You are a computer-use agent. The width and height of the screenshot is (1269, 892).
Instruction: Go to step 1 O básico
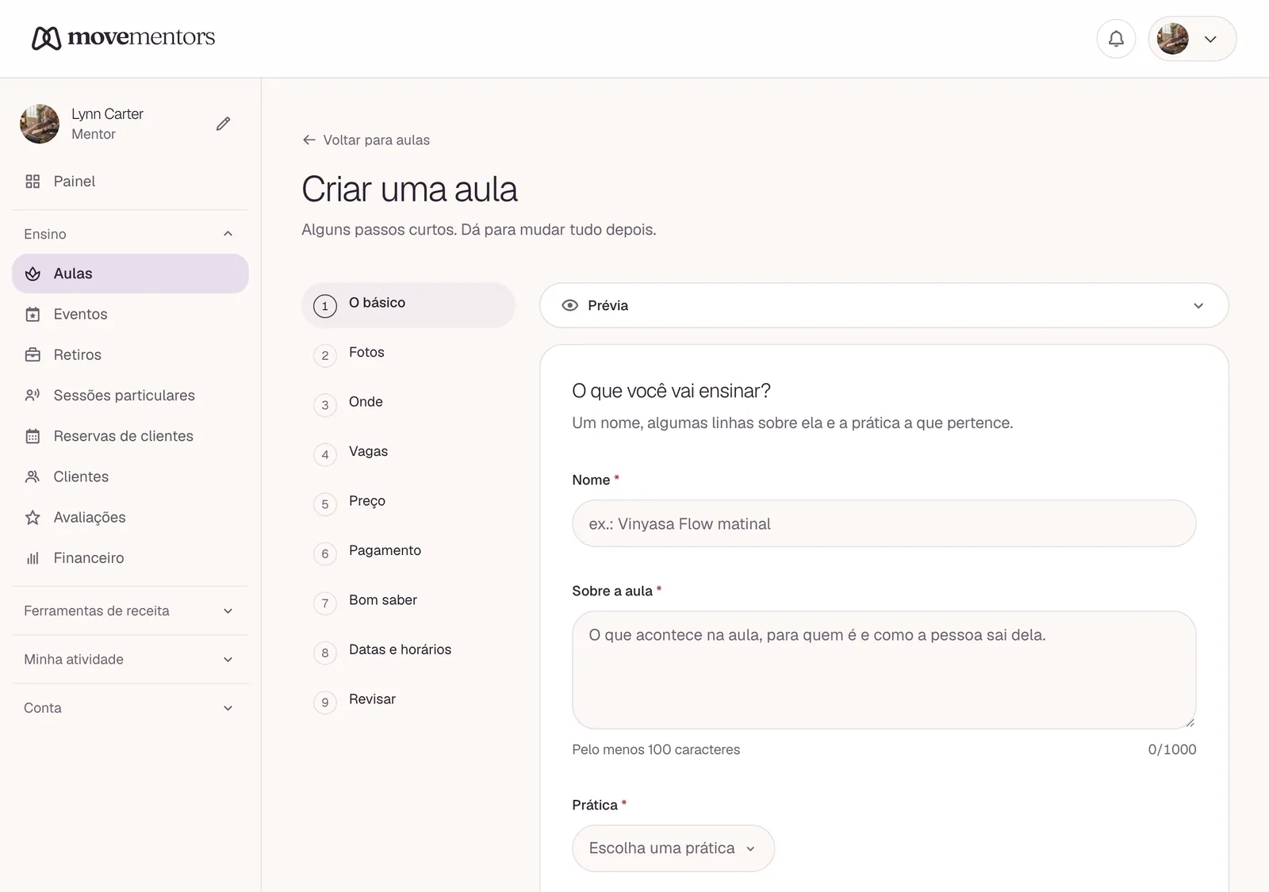[x=408, y=305]
